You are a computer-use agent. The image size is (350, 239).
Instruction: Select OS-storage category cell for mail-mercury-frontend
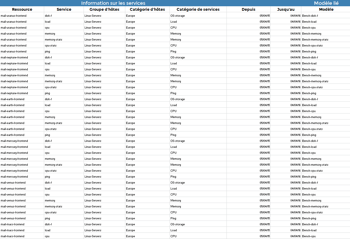(x=178, y=141)
